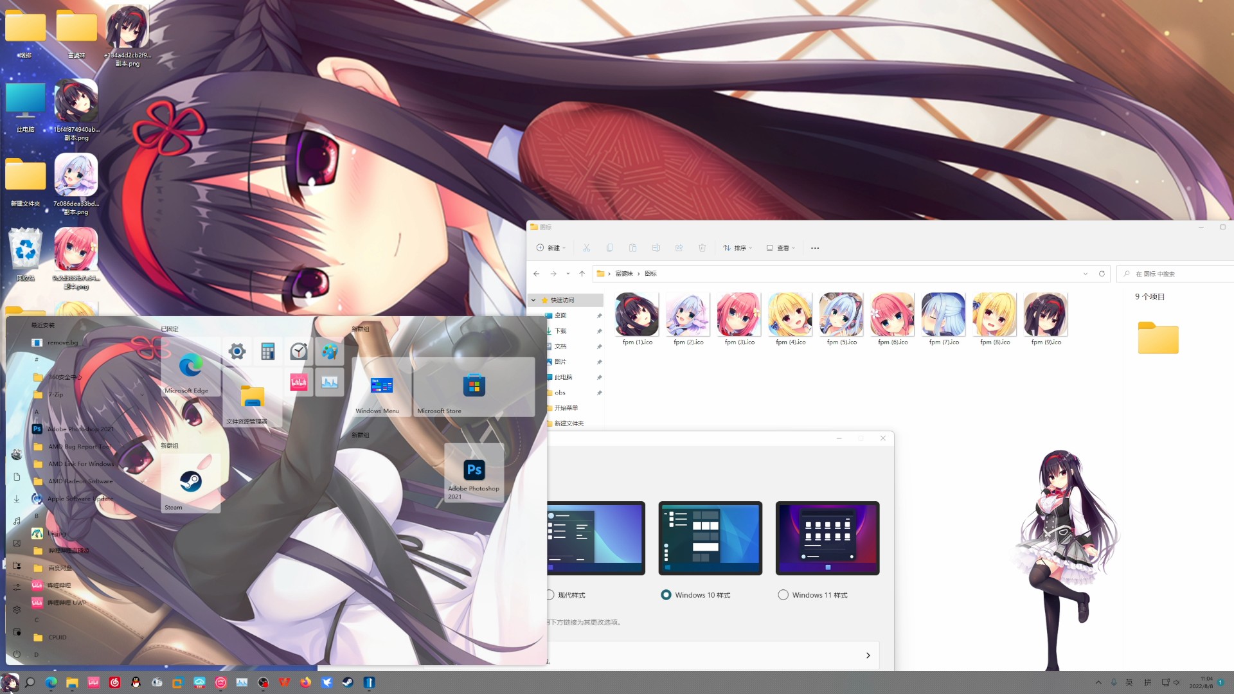This screenshot has width=1234, height=694.
Task: Click 富婆妹 in the breadcrumb path
Action: 623,274
